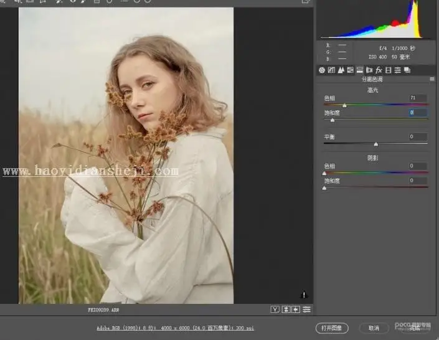This screenshot has height=340, width=439.
Task: Swap before and after settings
Action: tap(286, 309)
